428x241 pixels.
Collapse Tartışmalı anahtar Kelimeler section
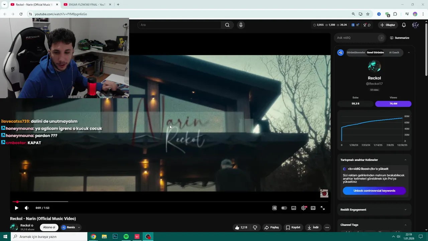[x=406, y=160]
